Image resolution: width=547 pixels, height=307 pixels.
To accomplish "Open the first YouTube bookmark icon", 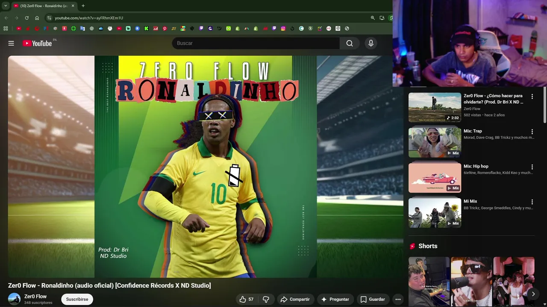I will point(19,29).
